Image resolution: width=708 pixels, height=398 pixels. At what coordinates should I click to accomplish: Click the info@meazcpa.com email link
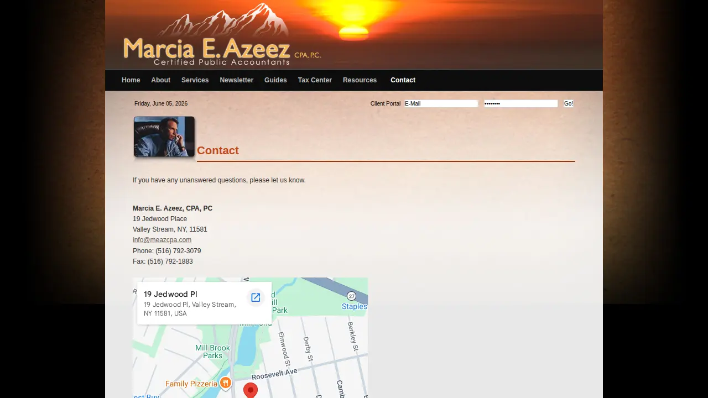pos(162,240)
